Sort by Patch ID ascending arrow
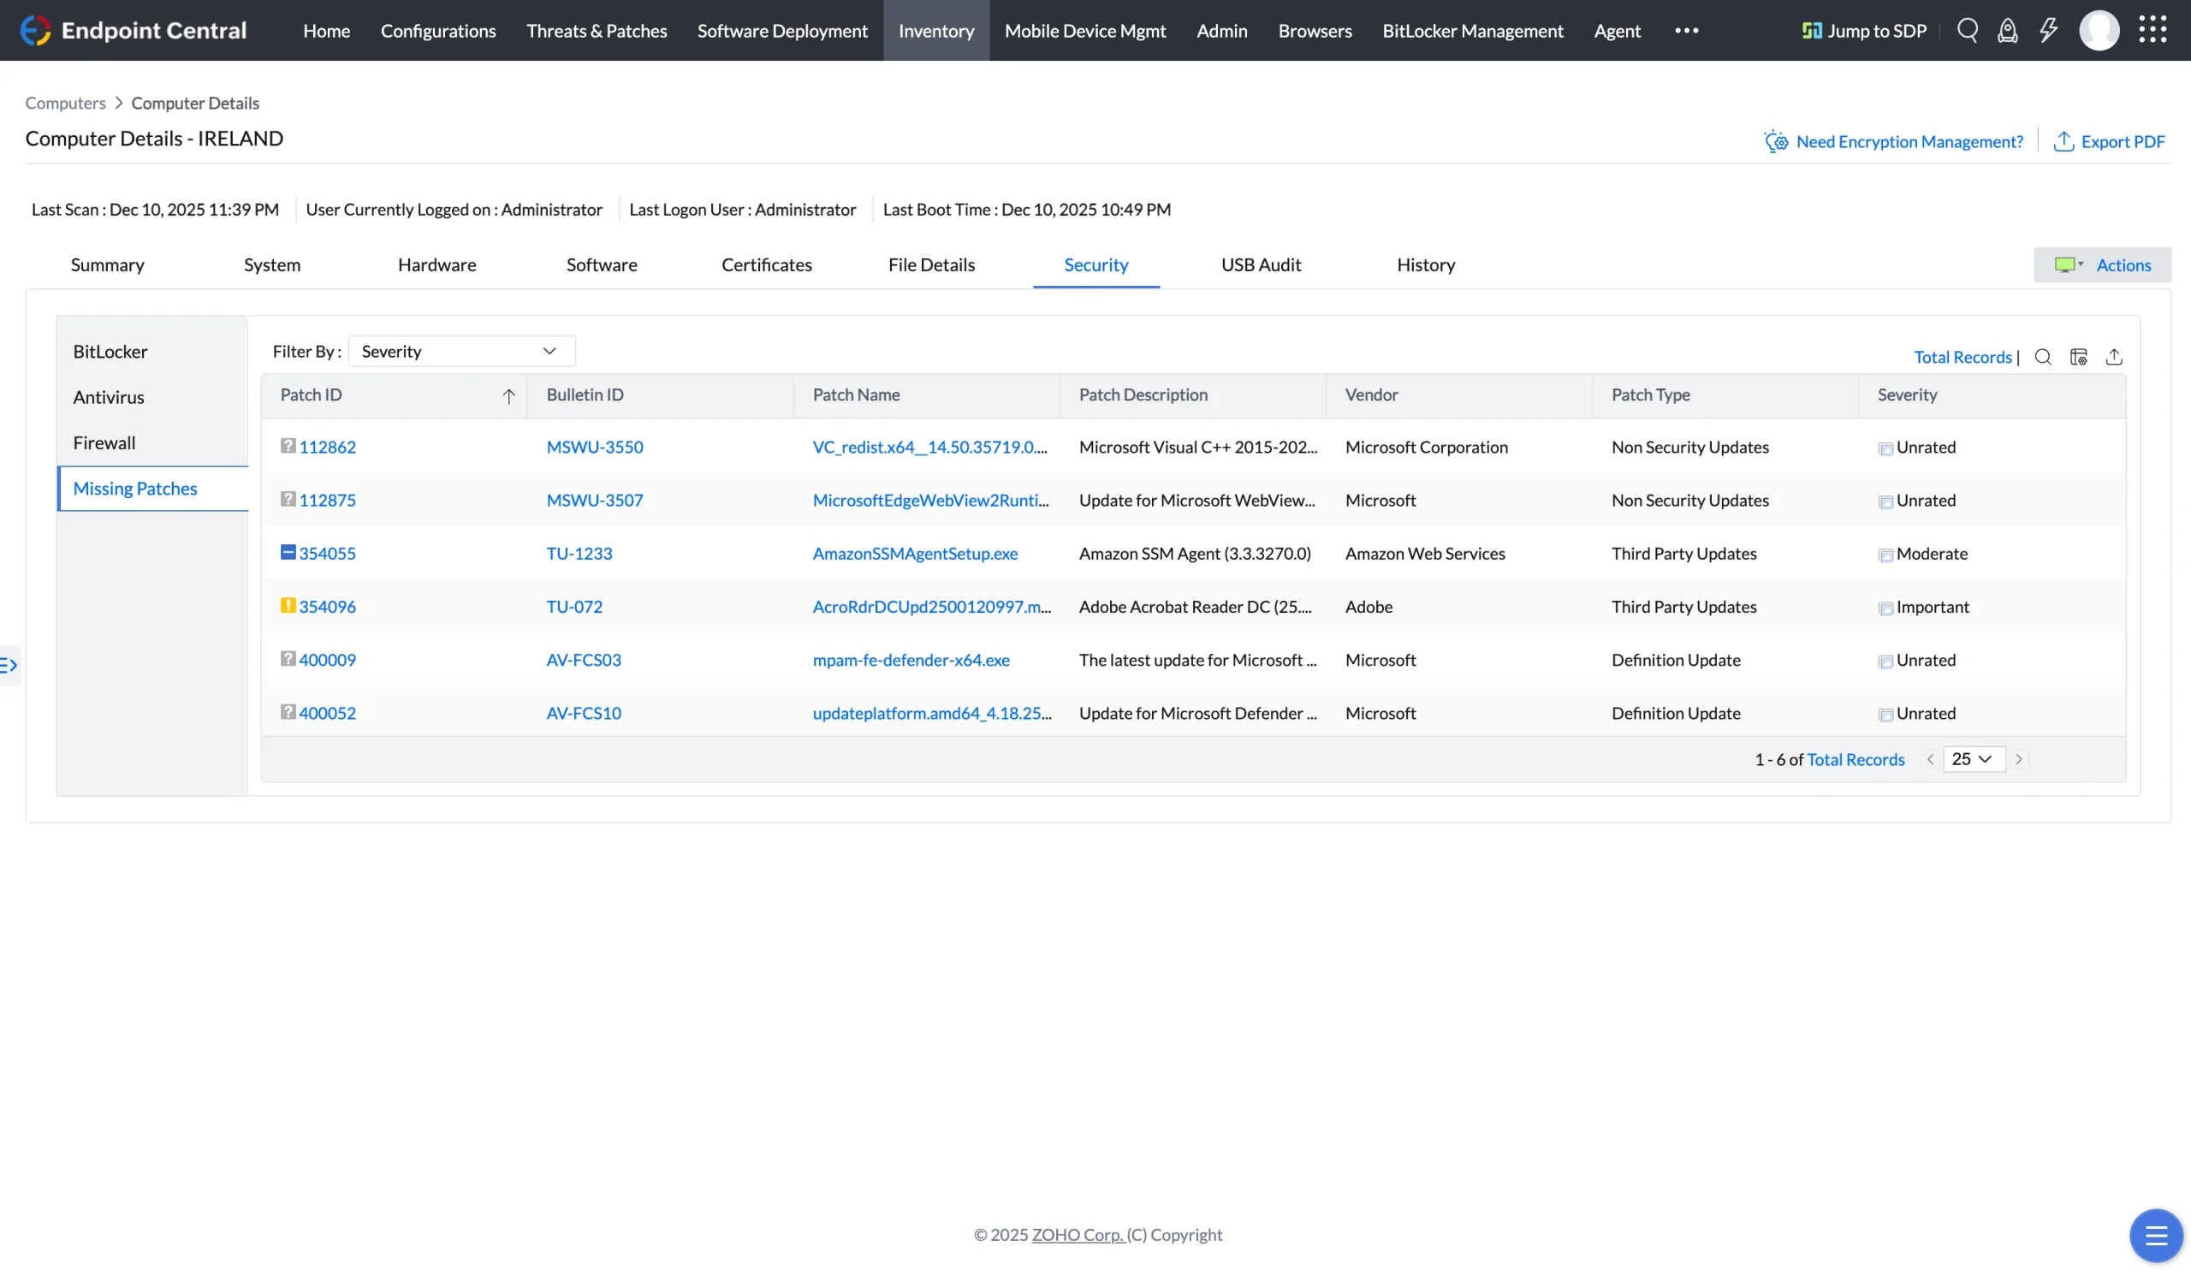The image size is (2191, 1270). 508,395
